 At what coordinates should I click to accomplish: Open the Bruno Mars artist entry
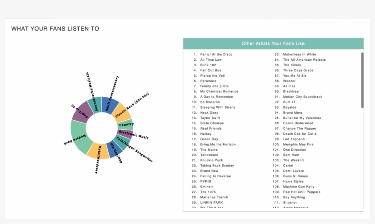[293, 112]
